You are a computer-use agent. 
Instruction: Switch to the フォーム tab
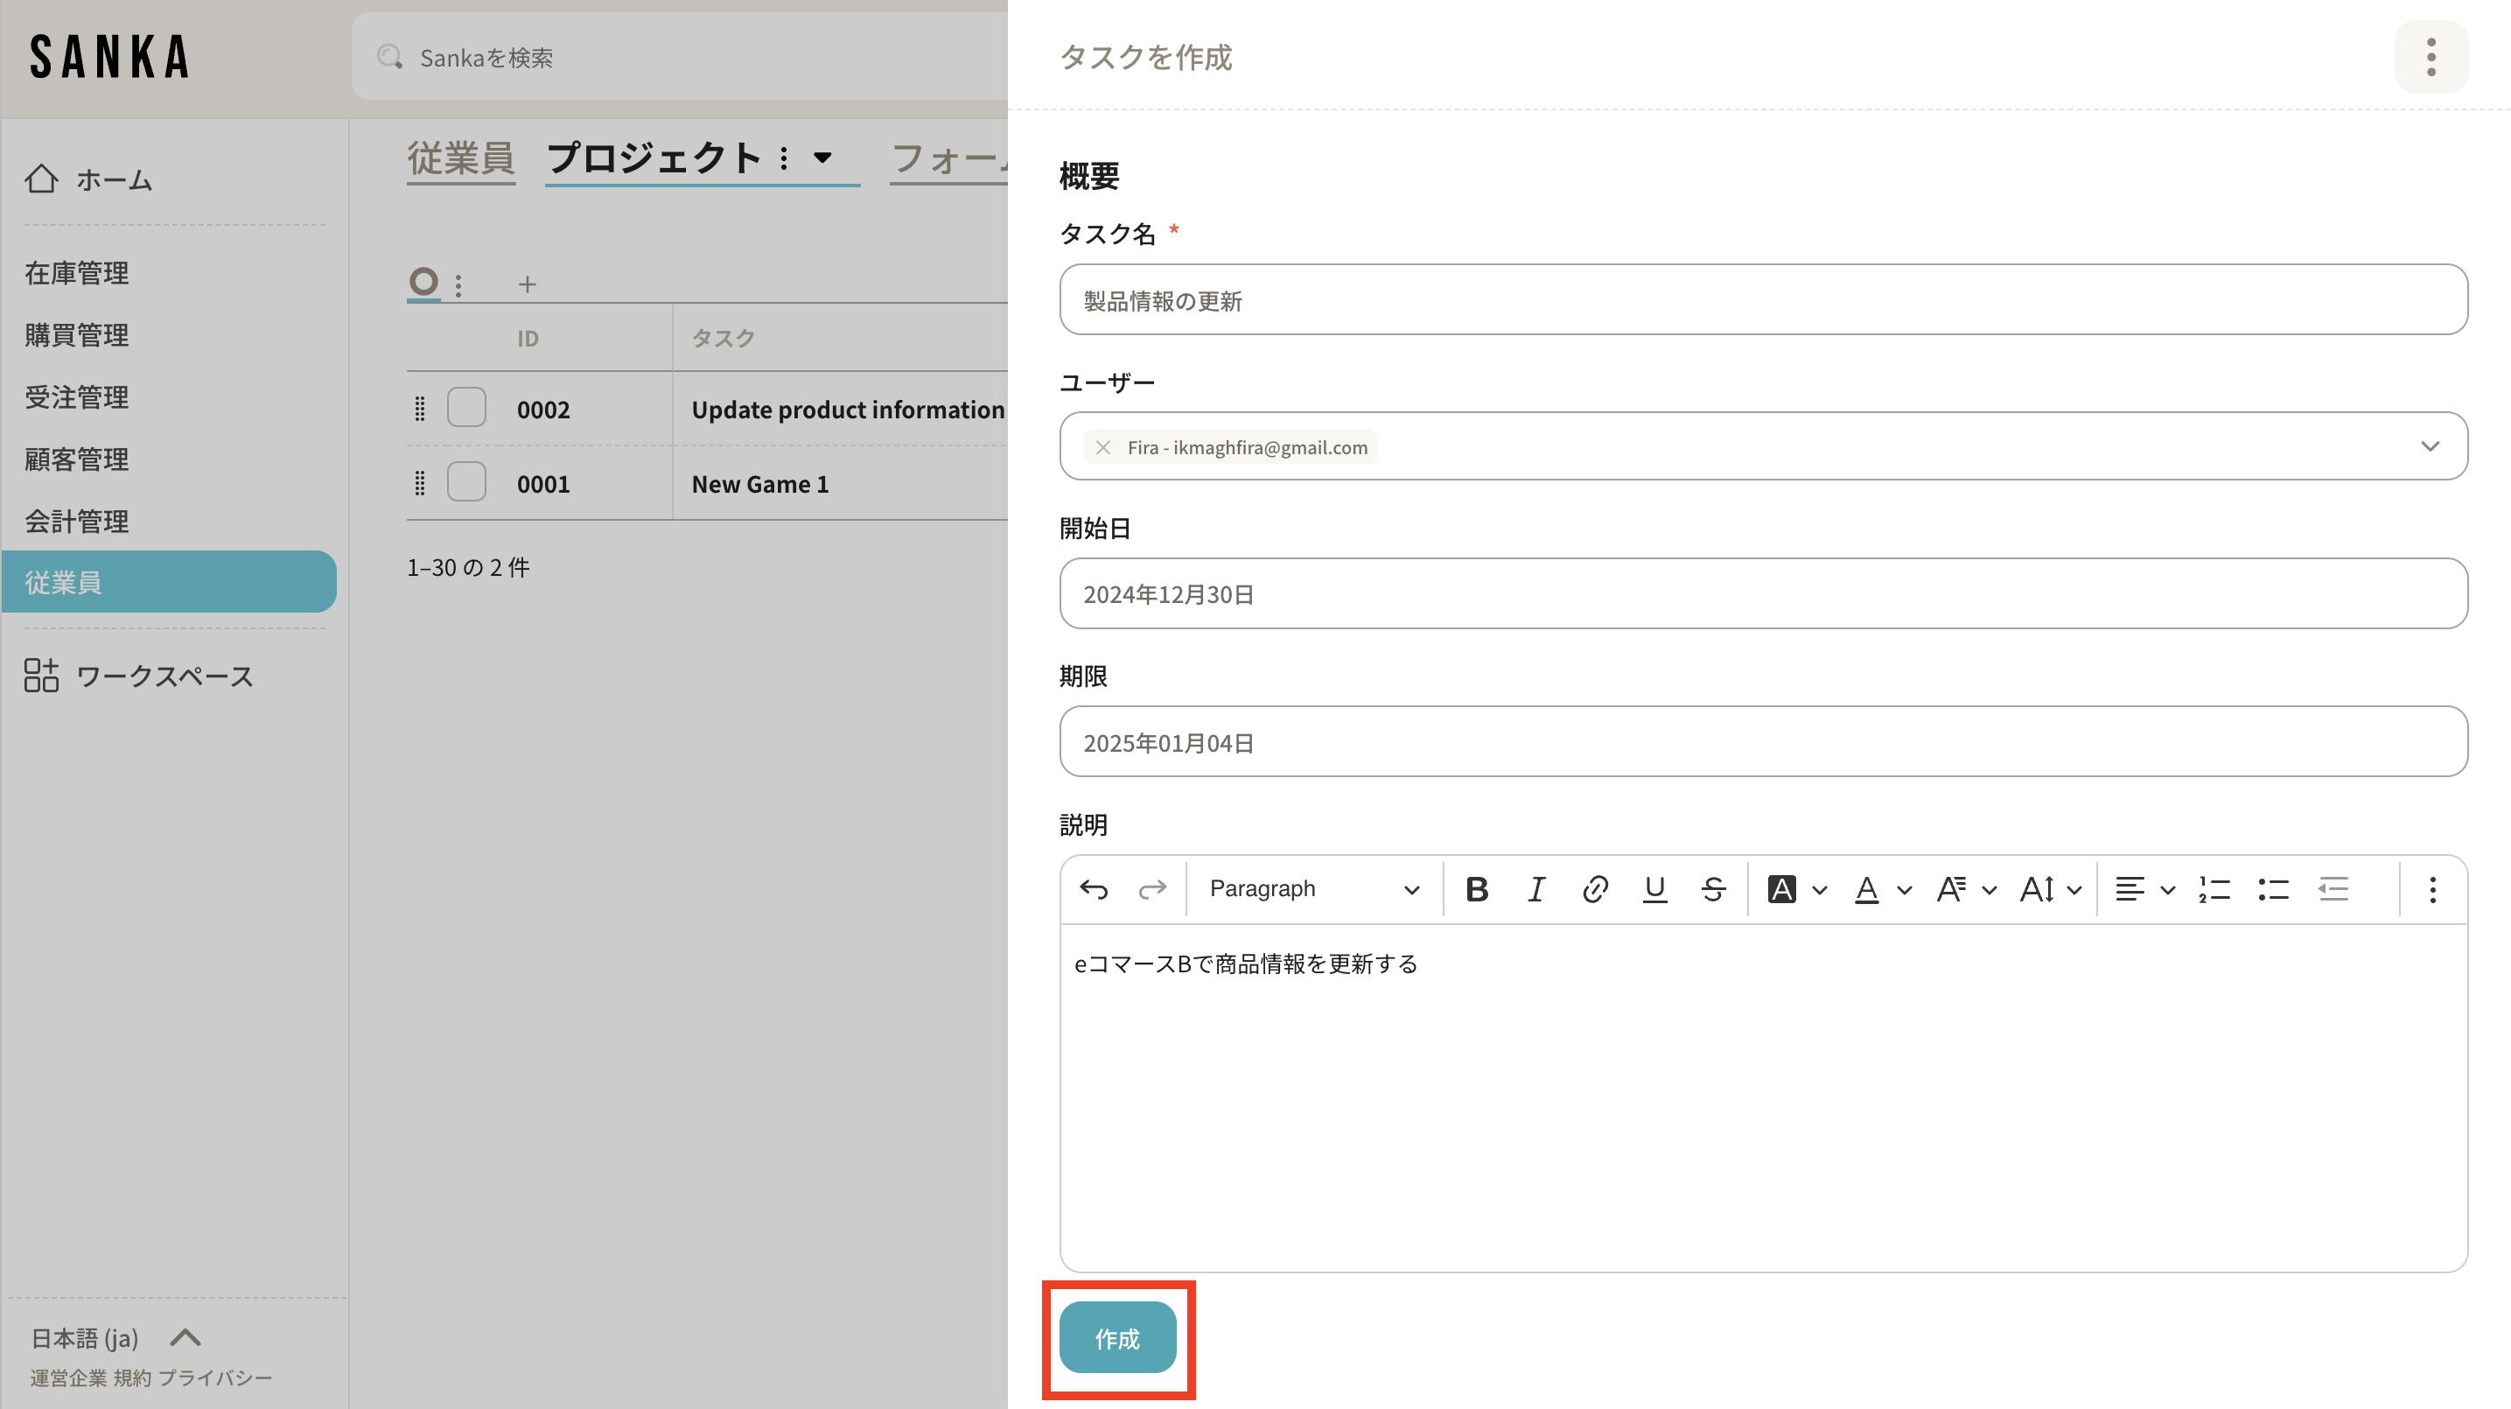pos(949,158)
